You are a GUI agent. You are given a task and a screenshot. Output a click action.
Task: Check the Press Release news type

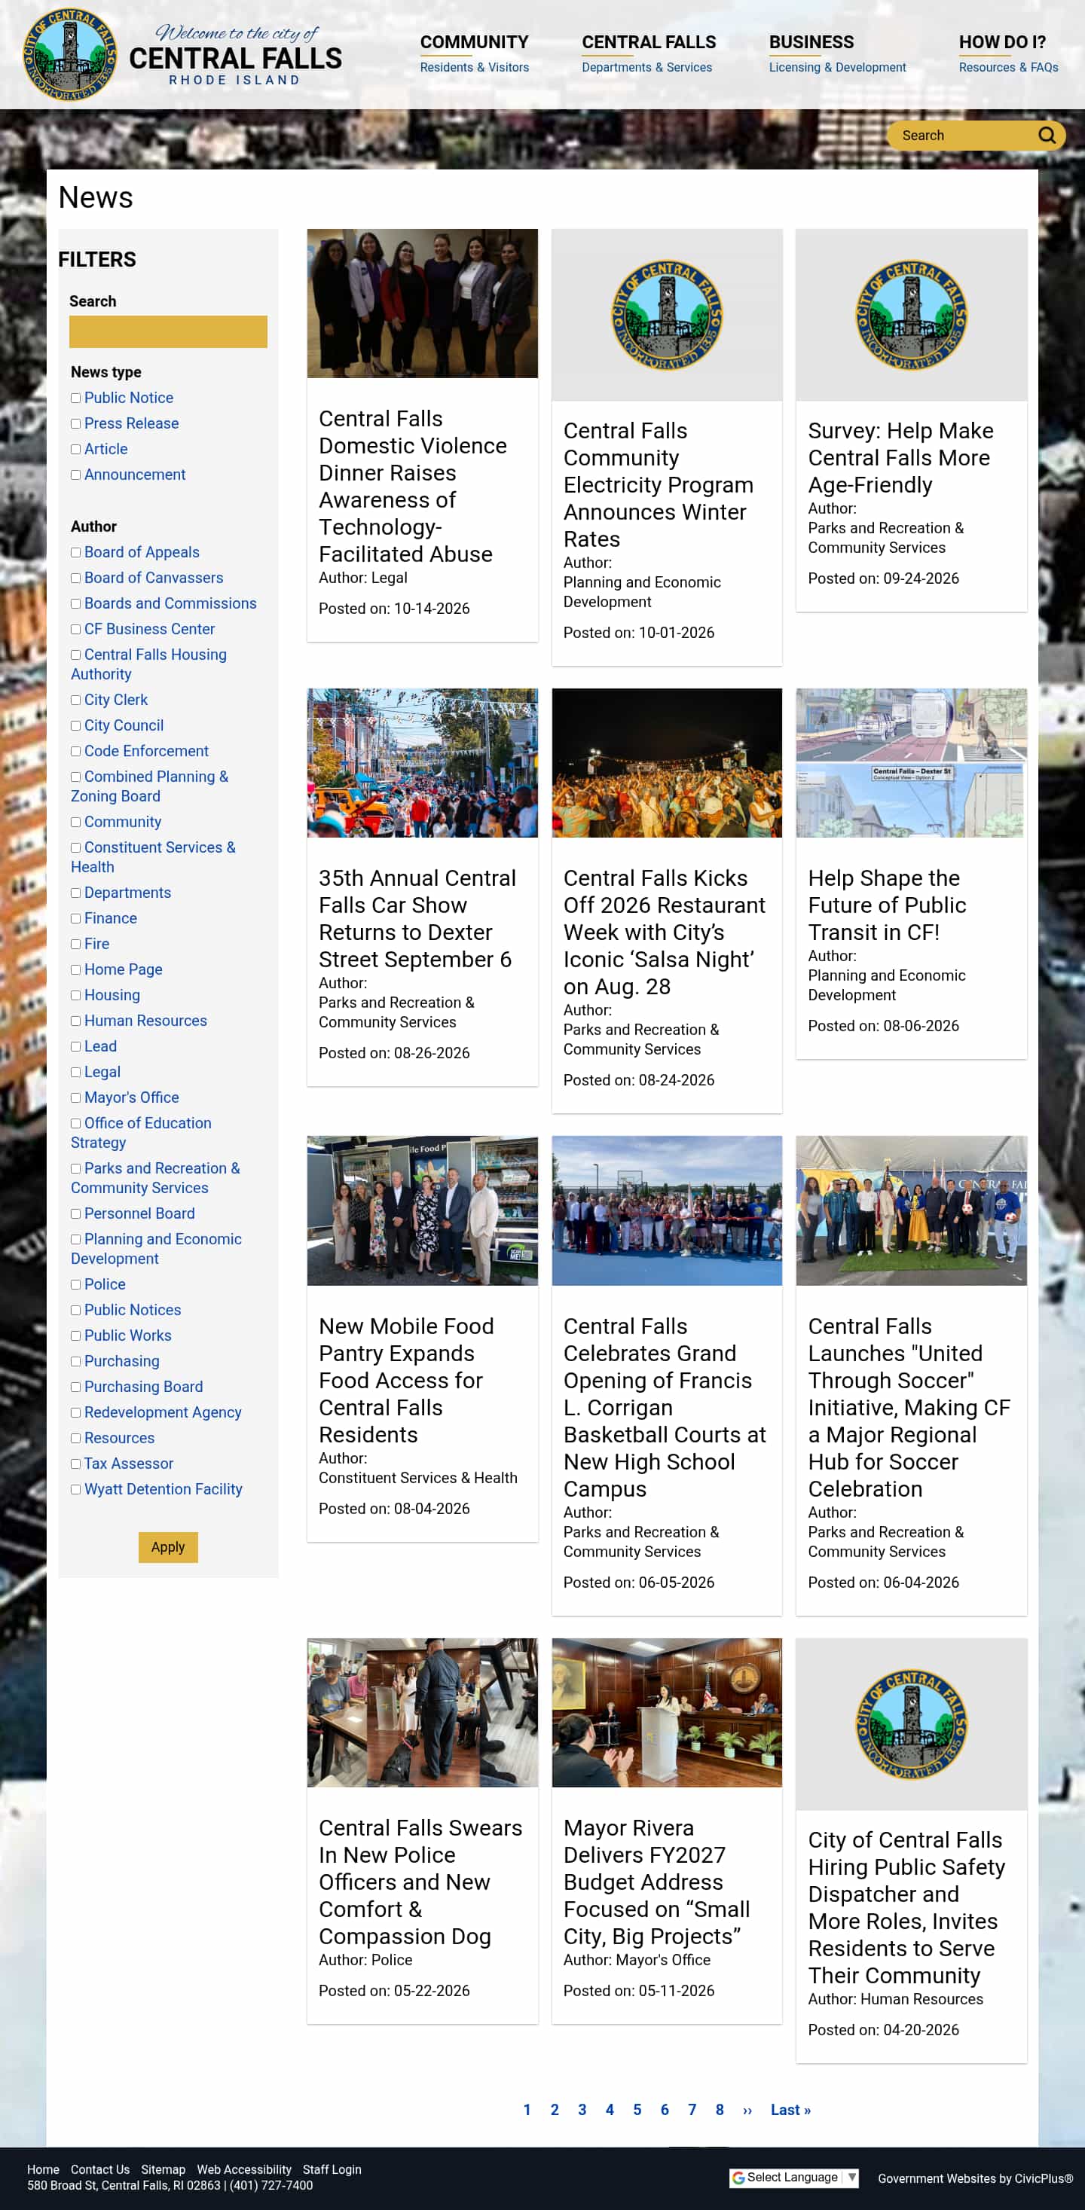(x=75, y=424)
